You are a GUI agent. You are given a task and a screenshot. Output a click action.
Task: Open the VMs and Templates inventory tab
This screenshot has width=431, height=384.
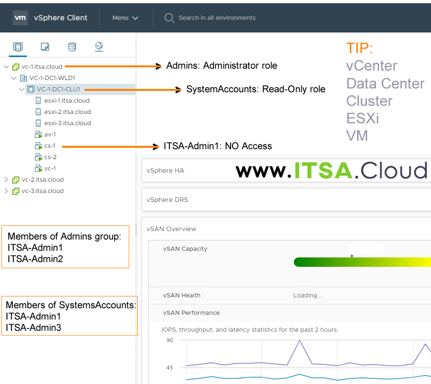click(45, 47)
